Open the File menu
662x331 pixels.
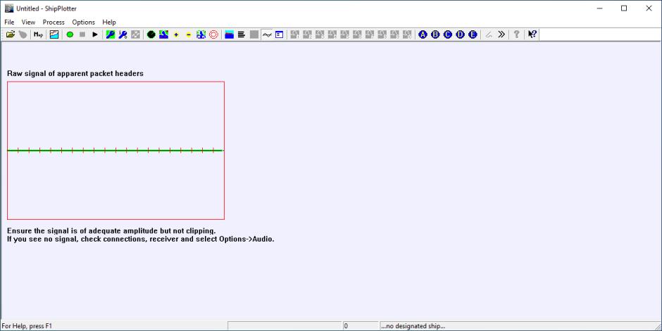pyautogui.click(x=9, y=22)
